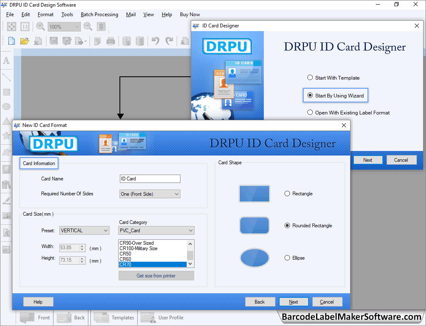Open the Batch Processing menu
Screen dimensions: 426x326
click(x=99, y=14)
